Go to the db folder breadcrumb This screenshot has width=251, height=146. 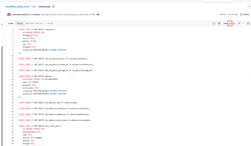pos(34,7)
